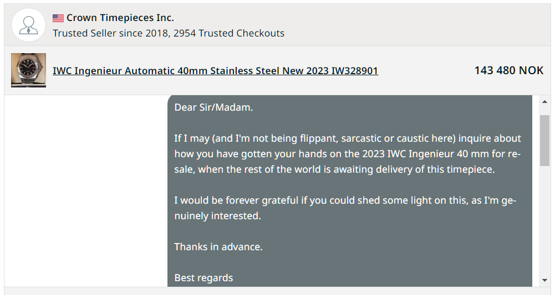
Task: Click the scrollbar track below the thumb
Action: pyautogui.click(x=544, y=221)
